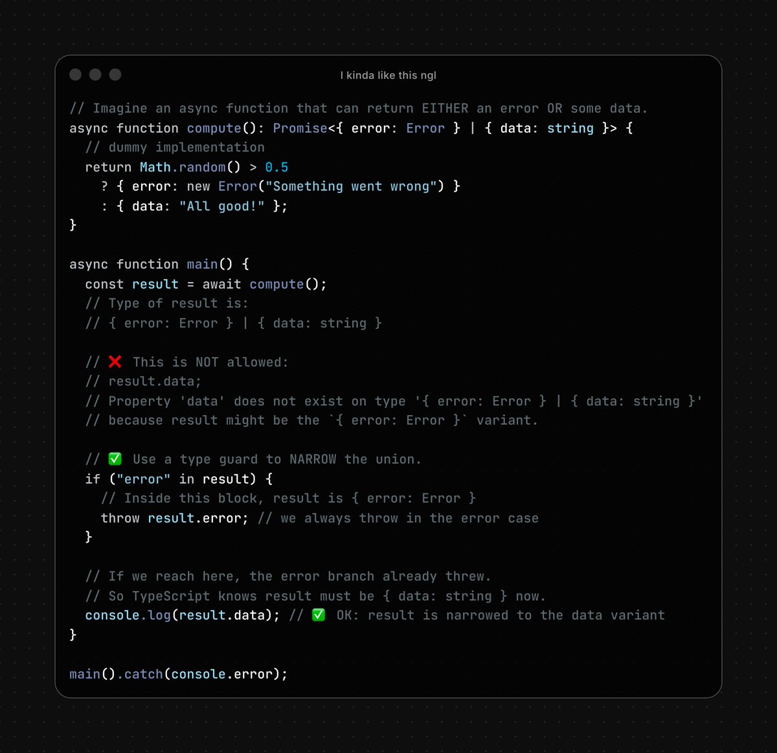777x753 pixels.
Task: Click the third gray window dot
Action: coord(115,74)
